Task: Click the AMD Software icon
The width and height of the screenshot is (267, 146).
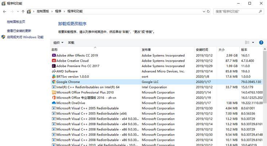Action: coord(54,71)
